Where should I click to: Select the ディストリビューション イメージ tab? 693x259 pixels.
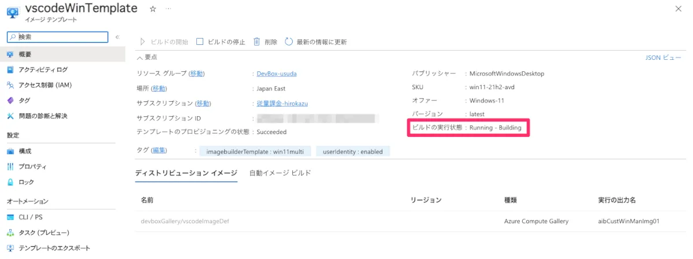pos(186,173)
